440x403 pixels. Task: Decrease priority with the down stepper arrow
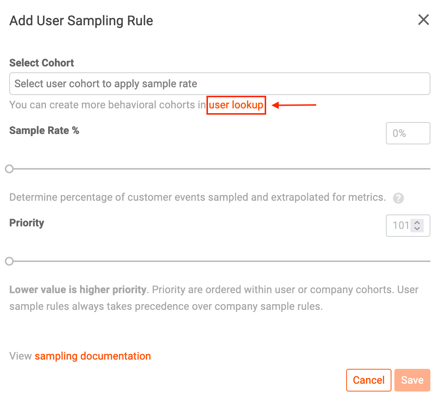(417, 229)
